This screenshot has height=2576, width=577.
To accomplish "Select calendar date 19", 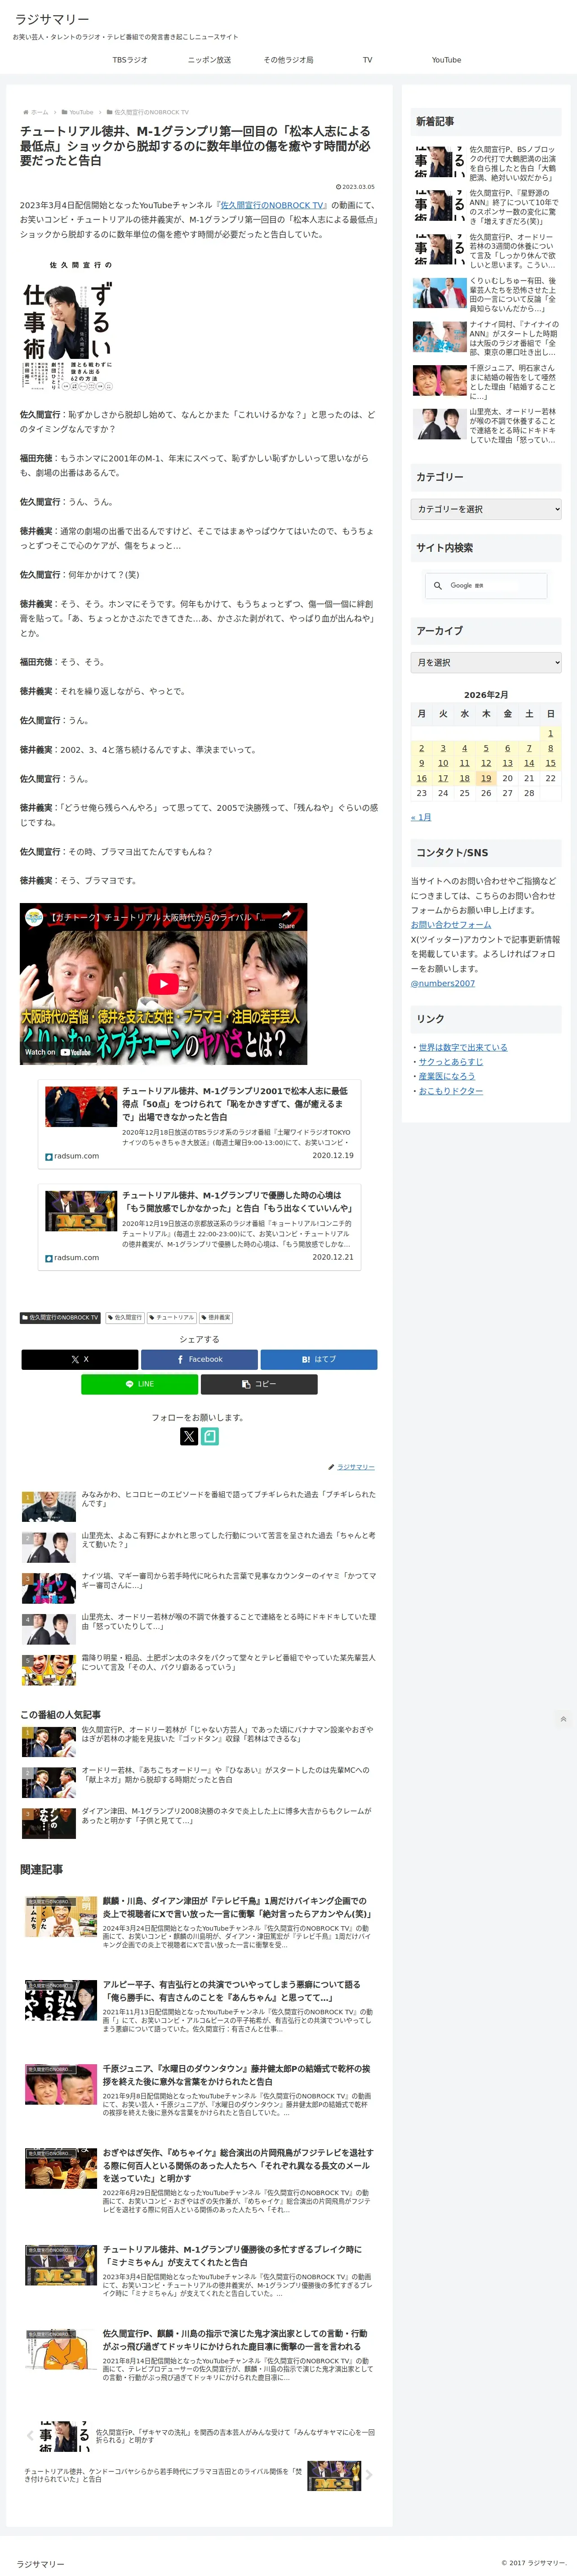I will pos(486,778).
